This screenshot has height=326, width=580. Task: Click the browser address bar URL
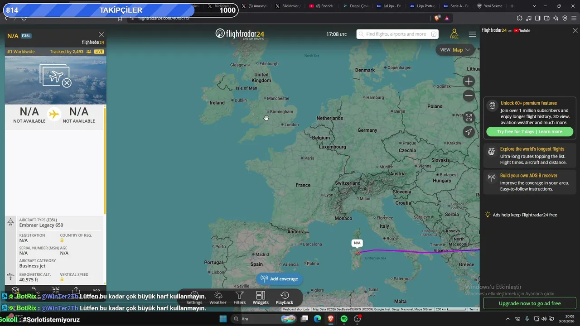(164, 18)
